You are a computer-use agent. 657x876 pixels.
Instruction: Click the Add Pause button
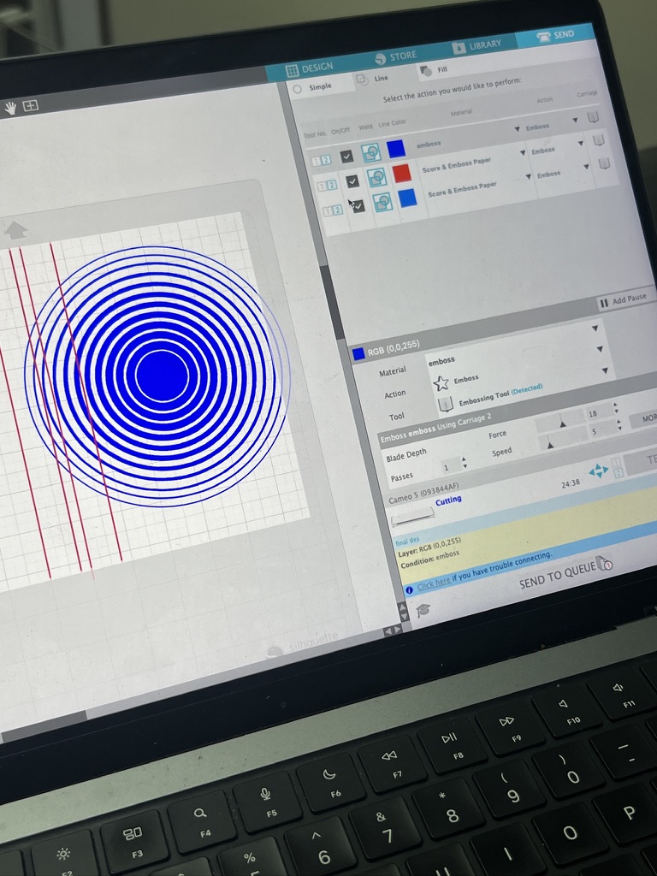click(x=624, y=299)
